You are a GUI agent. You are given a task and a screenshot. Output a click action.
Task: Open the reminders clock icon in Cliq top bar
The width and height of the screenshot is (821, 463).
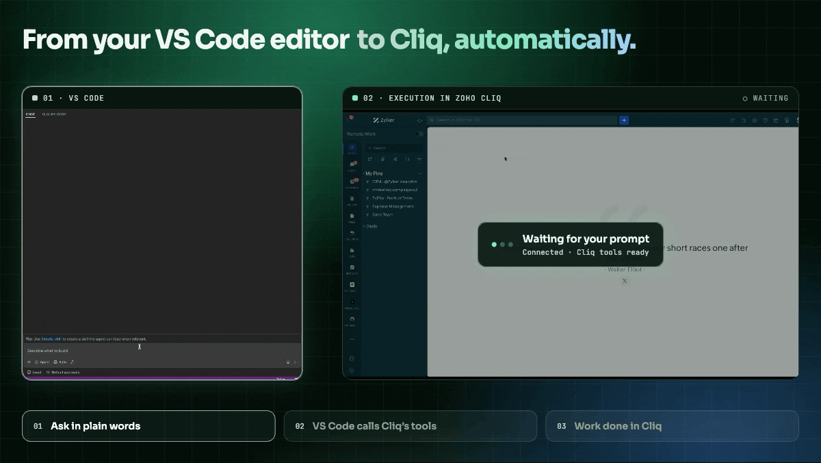click(766, 120)
